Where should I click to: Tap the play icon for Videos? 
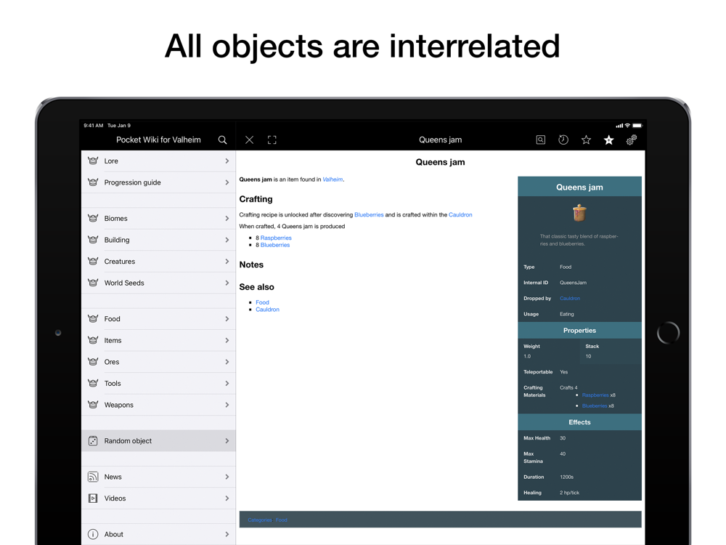(93, 498)
